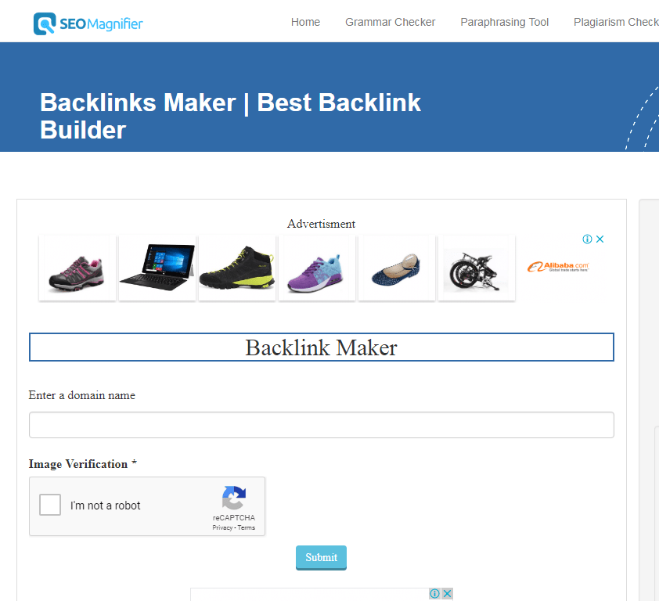Viewport: 659px width, 601px height.
Task: Go to Grammar Checker page
Action: [x=390, y=22]
